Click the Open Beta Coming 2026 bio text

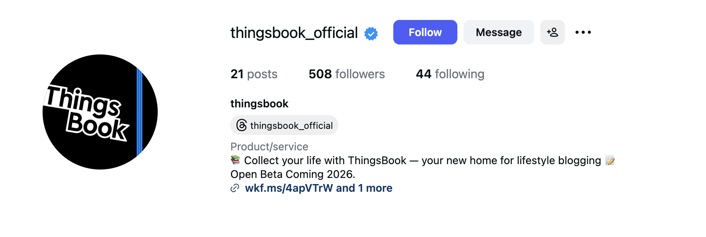293,174
